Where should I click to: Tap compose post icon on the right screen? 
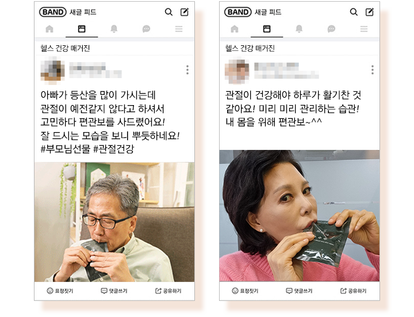tap(369, 12)
